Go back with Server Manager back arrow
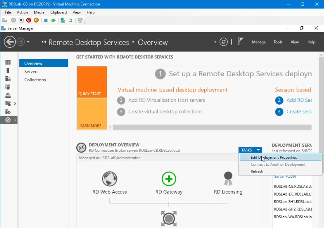 pyautogui.click(x=10, y=42)
